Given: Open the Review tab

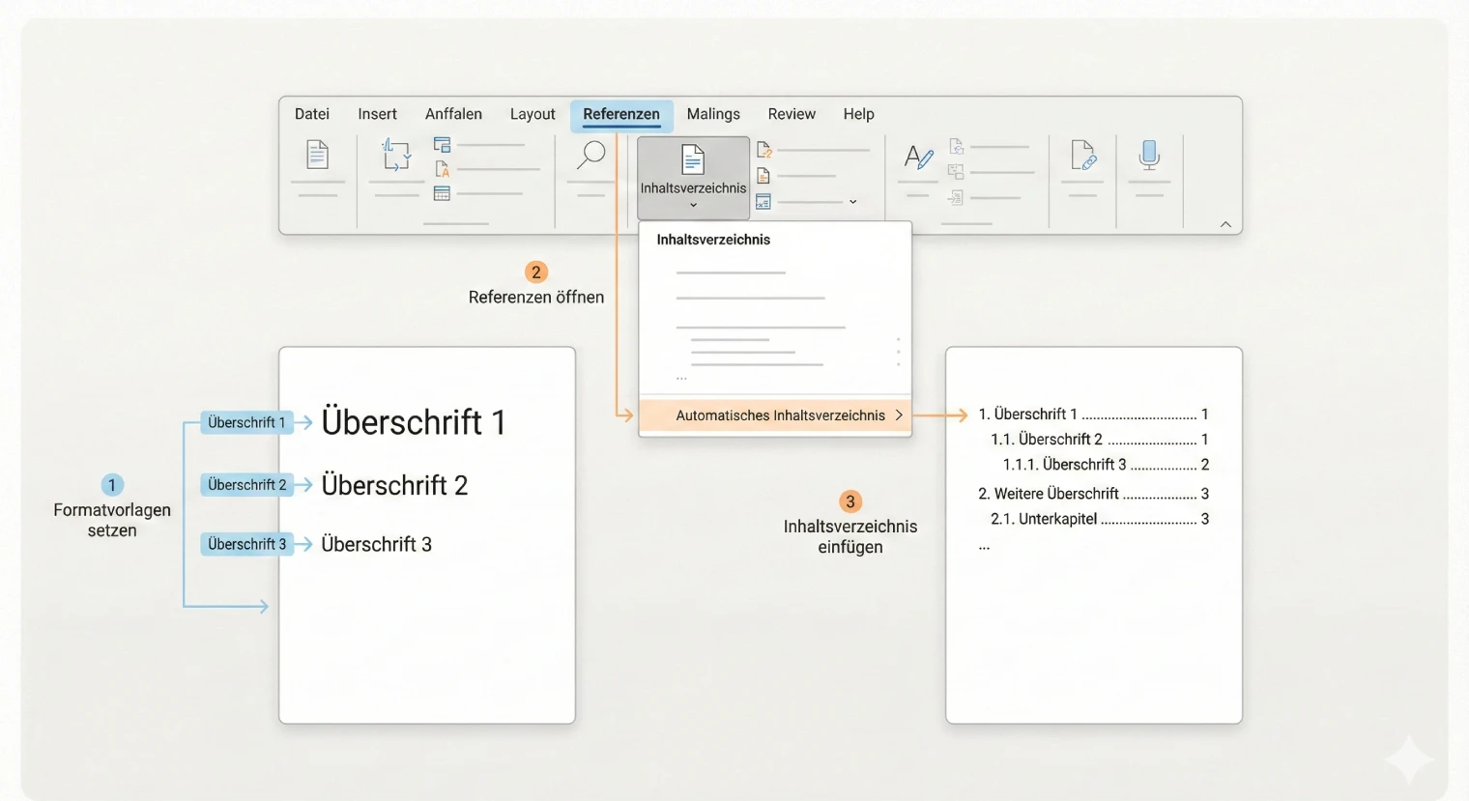Looking at the screenshot, I should tap(791, 114).
